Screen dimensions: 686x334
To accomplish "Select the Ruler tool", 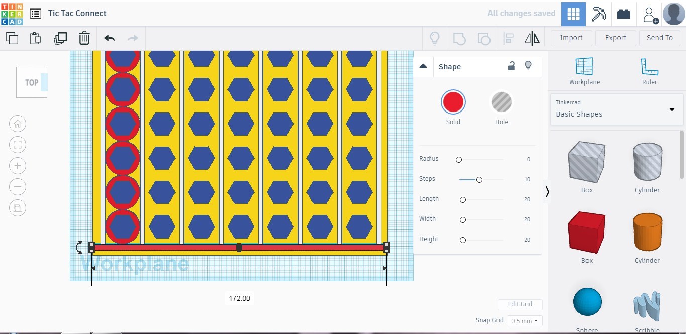I will [x=649, y=71].
